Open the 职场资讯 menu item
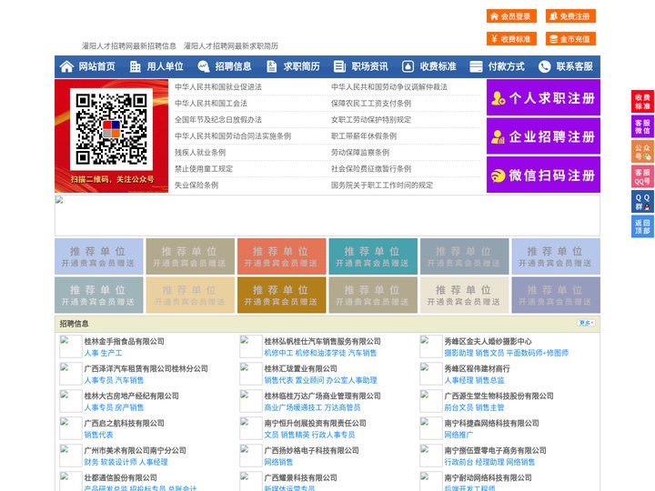Viewport: 655px width, 491px height. pos(369,66)
